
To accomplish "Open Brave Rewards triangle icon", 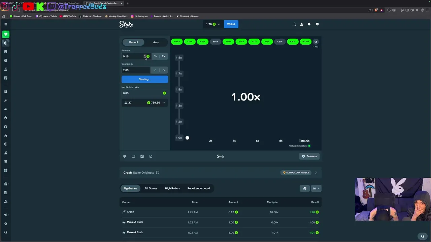I will point(382,10).
